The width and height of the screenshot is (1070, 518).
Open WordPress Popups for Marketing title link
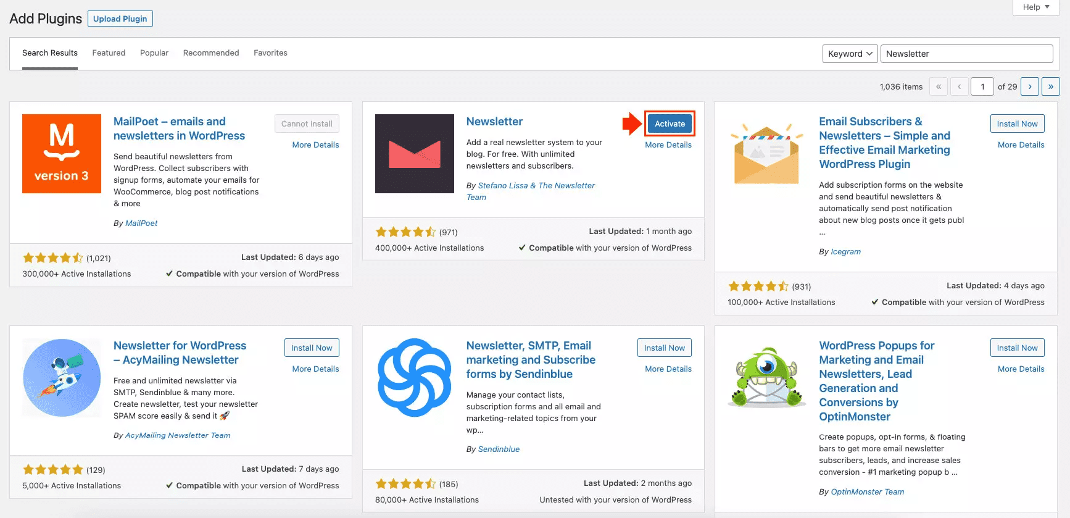point(876,381)
